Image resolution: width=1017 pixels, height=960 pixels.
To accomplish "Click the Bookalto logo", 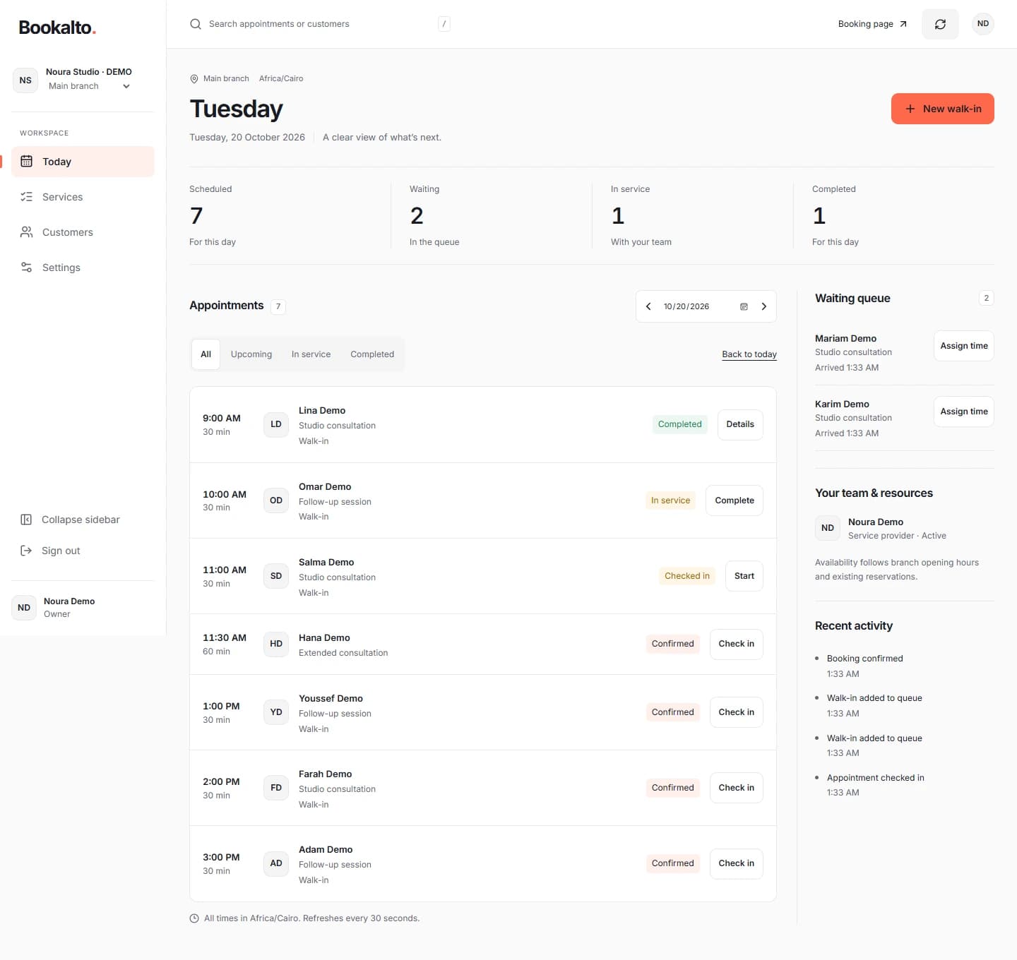I will coord(57,28).
